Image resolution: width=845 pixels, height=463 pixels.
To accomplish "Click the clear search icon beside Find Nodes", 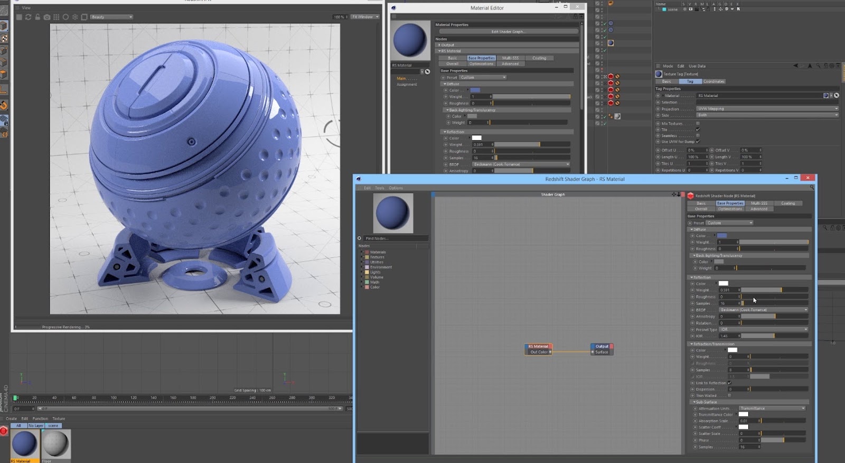I will 360,238.
